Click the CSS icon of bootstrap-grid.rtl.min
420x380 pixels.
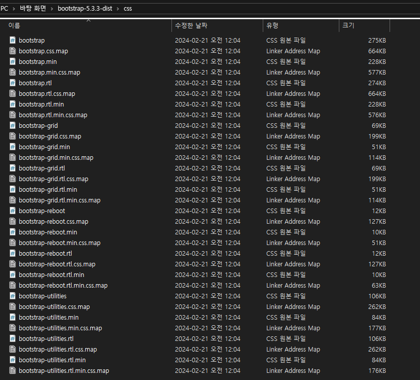pyautogui.click(x=13, y=189)
